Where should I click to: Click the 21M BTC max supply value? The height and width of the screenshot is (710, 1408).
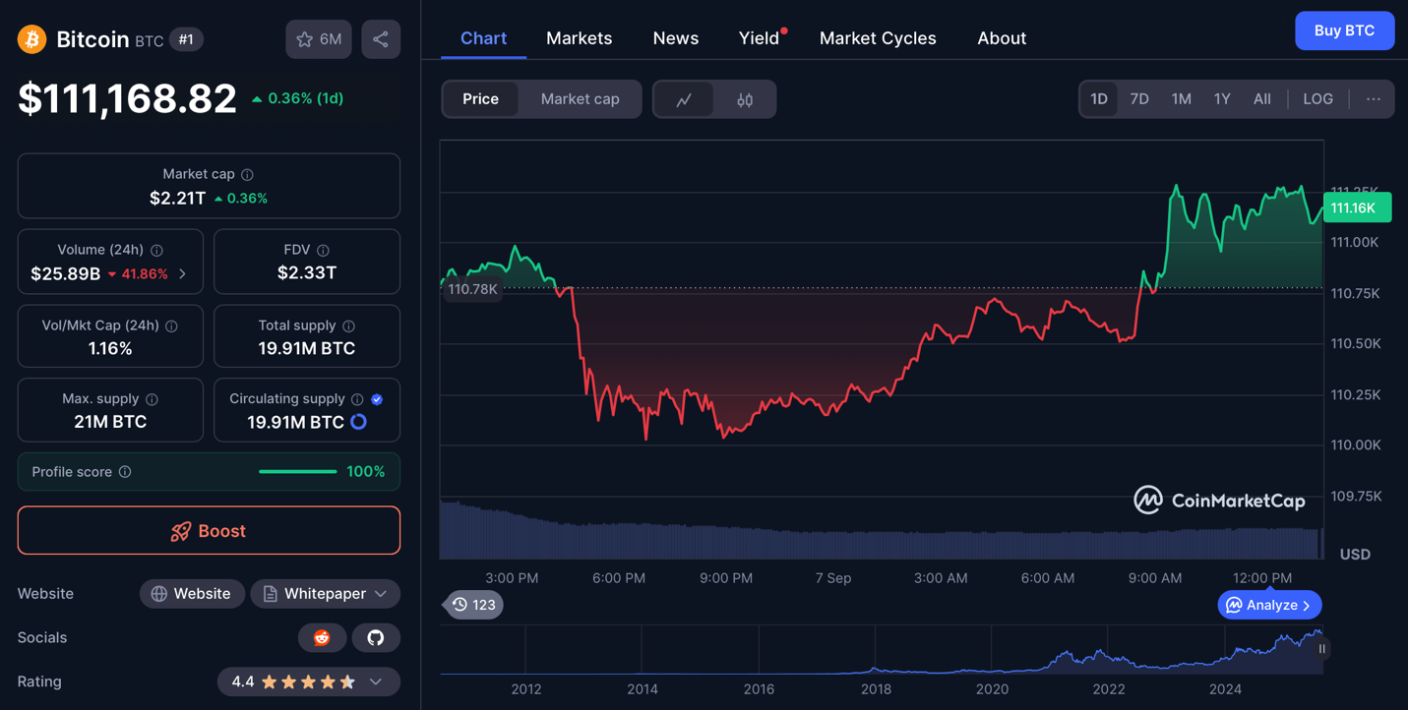point(110,422)
